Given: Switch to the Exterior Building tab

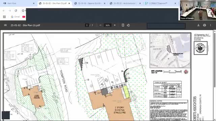Looking at the screenshot, I should (90, 3).
